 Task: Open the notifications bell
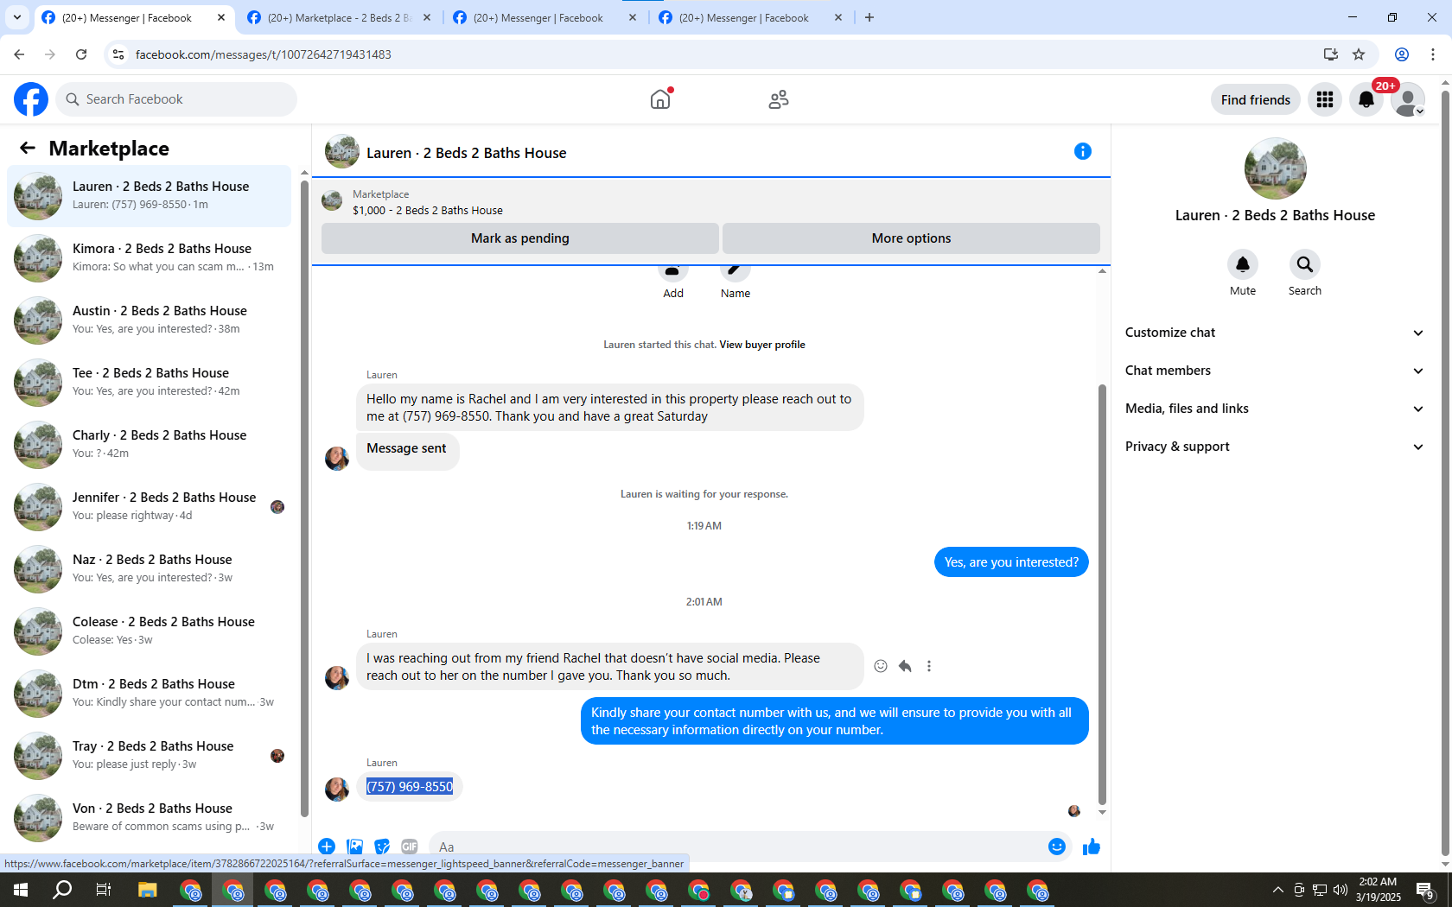click(x=1366, y=99)
